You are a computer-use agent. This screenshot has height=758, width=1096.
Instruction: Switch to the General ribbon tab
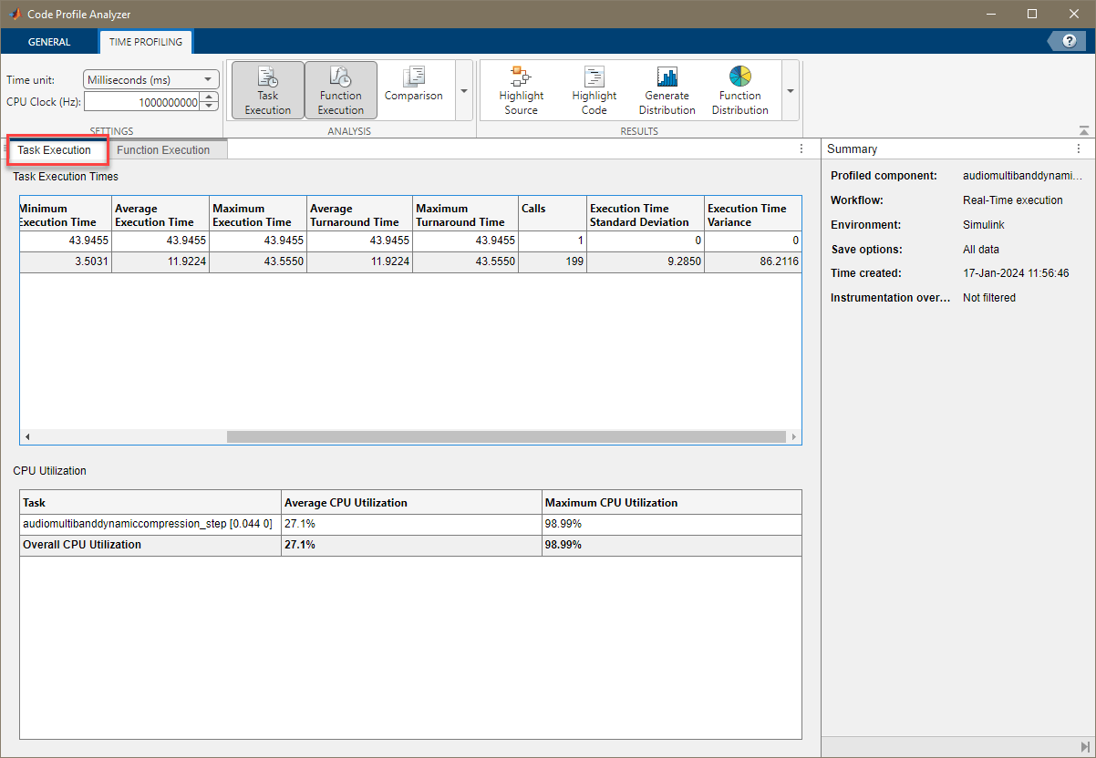[49, 42]
